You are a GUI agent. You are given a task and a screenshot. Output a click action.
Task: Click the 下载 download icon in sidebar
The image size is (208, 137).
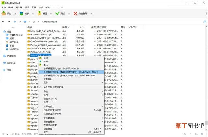(x=7, y=46)
